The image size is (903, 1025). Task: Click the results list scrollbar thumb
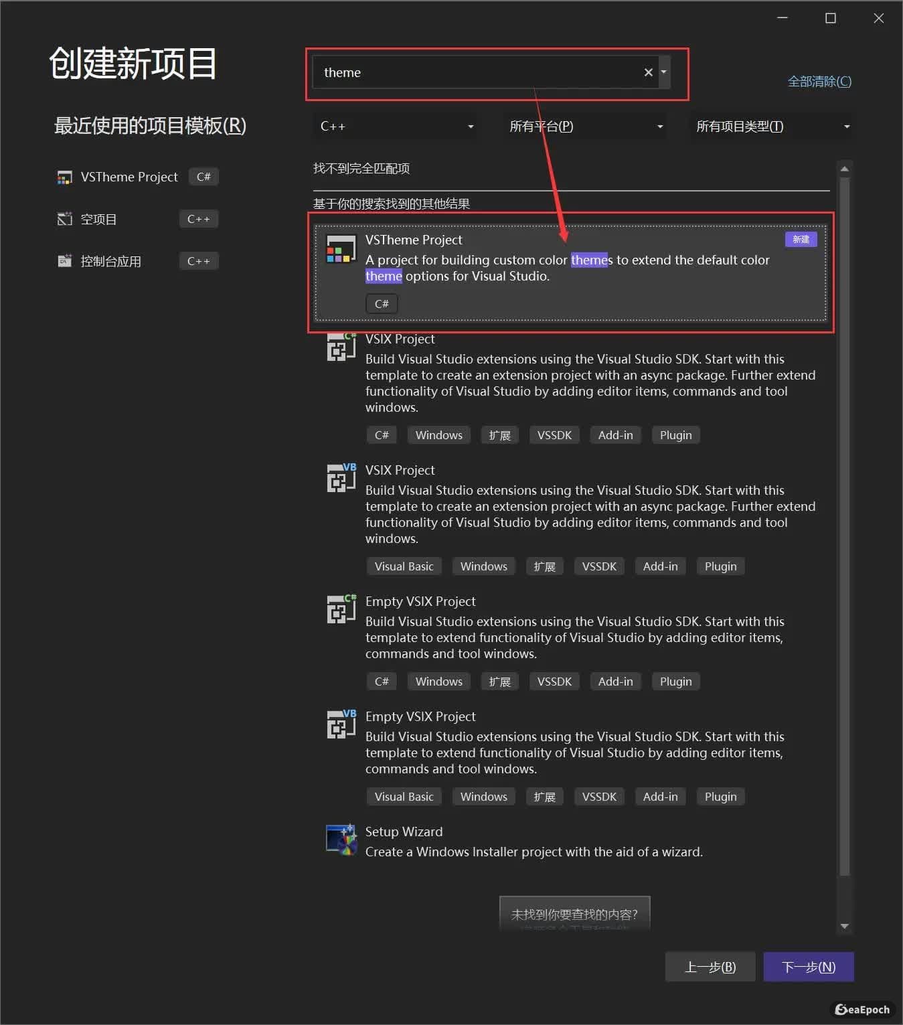(844, 526)
